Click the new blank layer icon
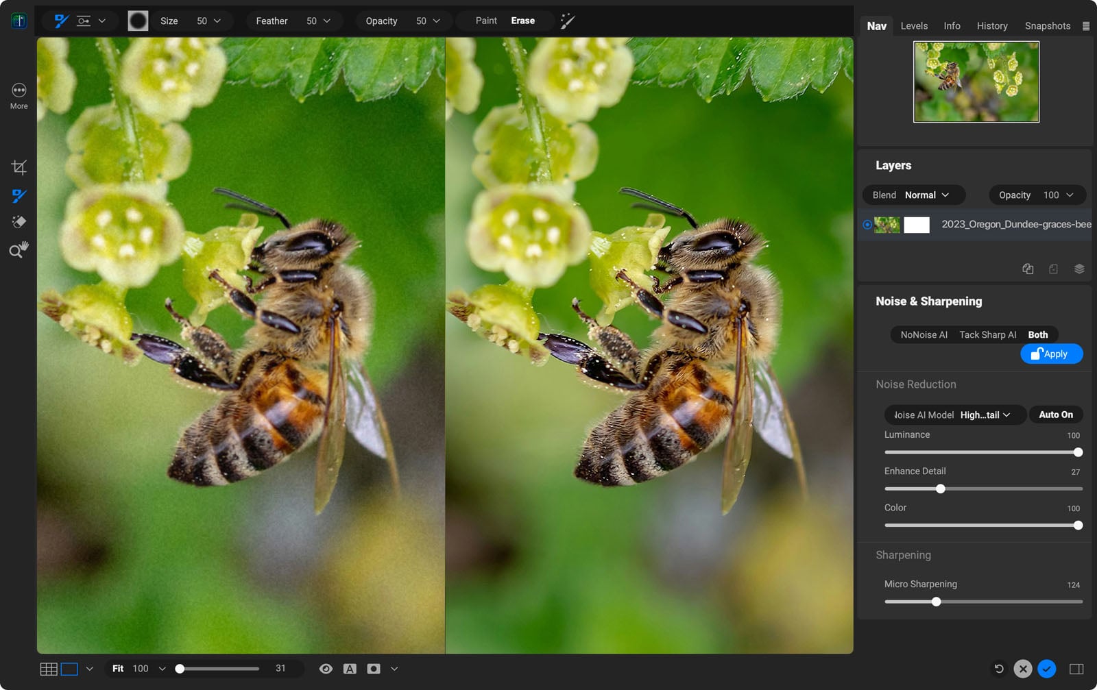Image resolution: width=1097 pixels, height=690 pixels. point(1054,269)
